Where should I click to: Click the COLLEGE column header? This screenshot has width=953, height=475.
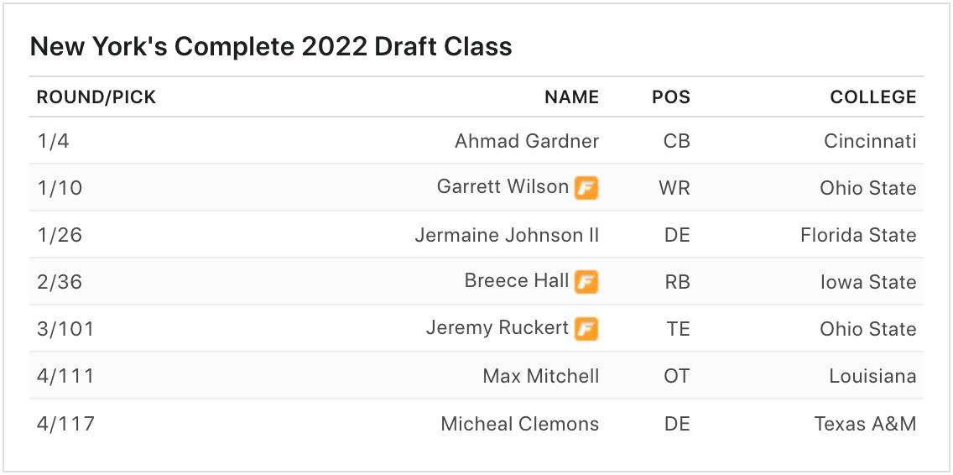point(873,97)
